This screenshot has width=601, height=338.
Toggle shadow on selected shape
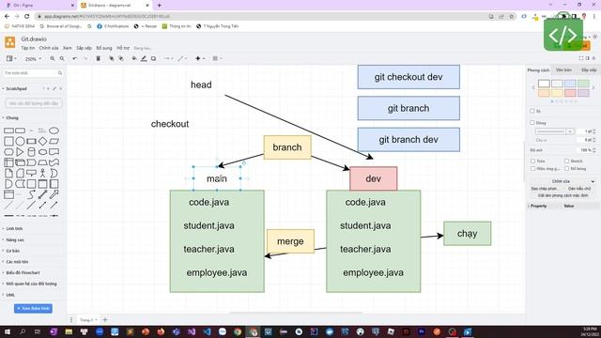[153, 58]
